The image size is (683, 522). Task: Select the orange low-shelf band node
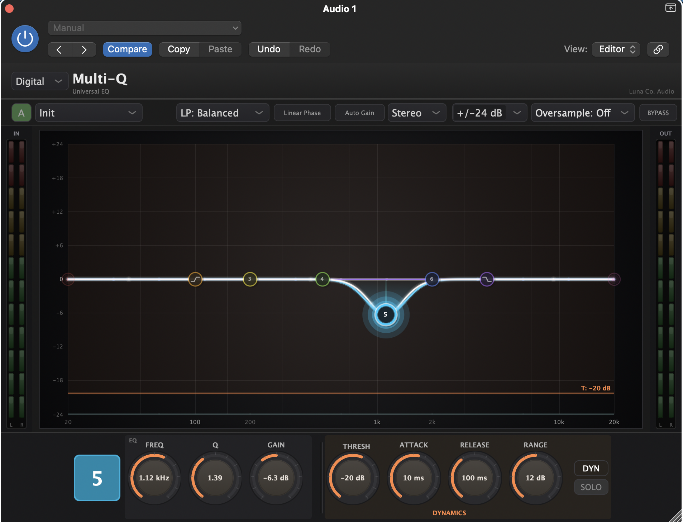[195, 279]
